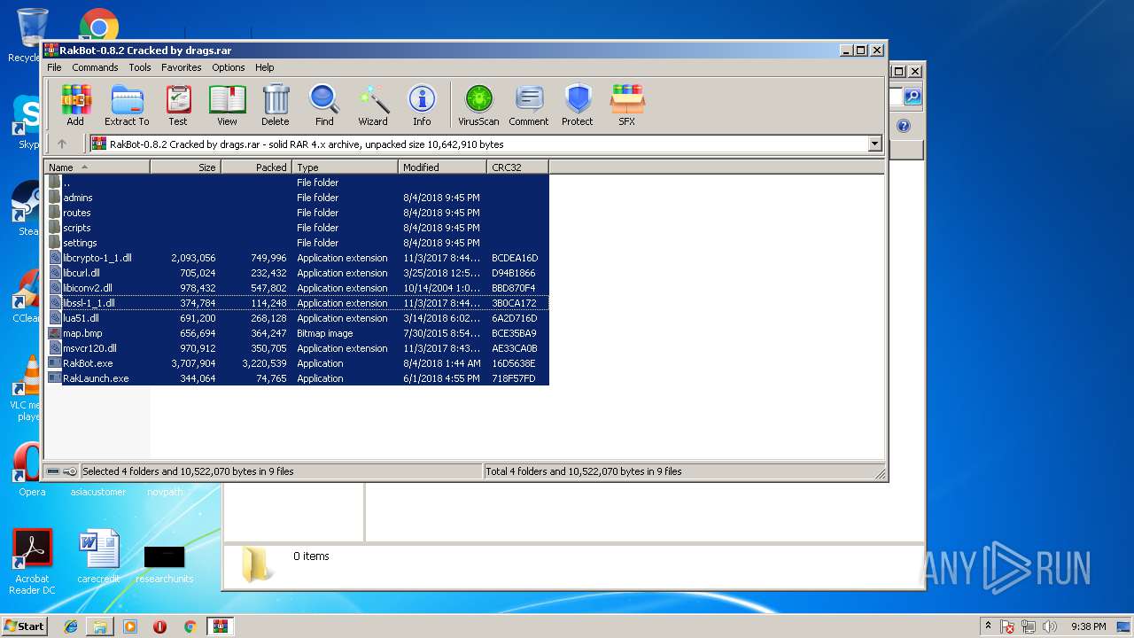
Task: Select map.bmp file
Action: pos(297,333)
